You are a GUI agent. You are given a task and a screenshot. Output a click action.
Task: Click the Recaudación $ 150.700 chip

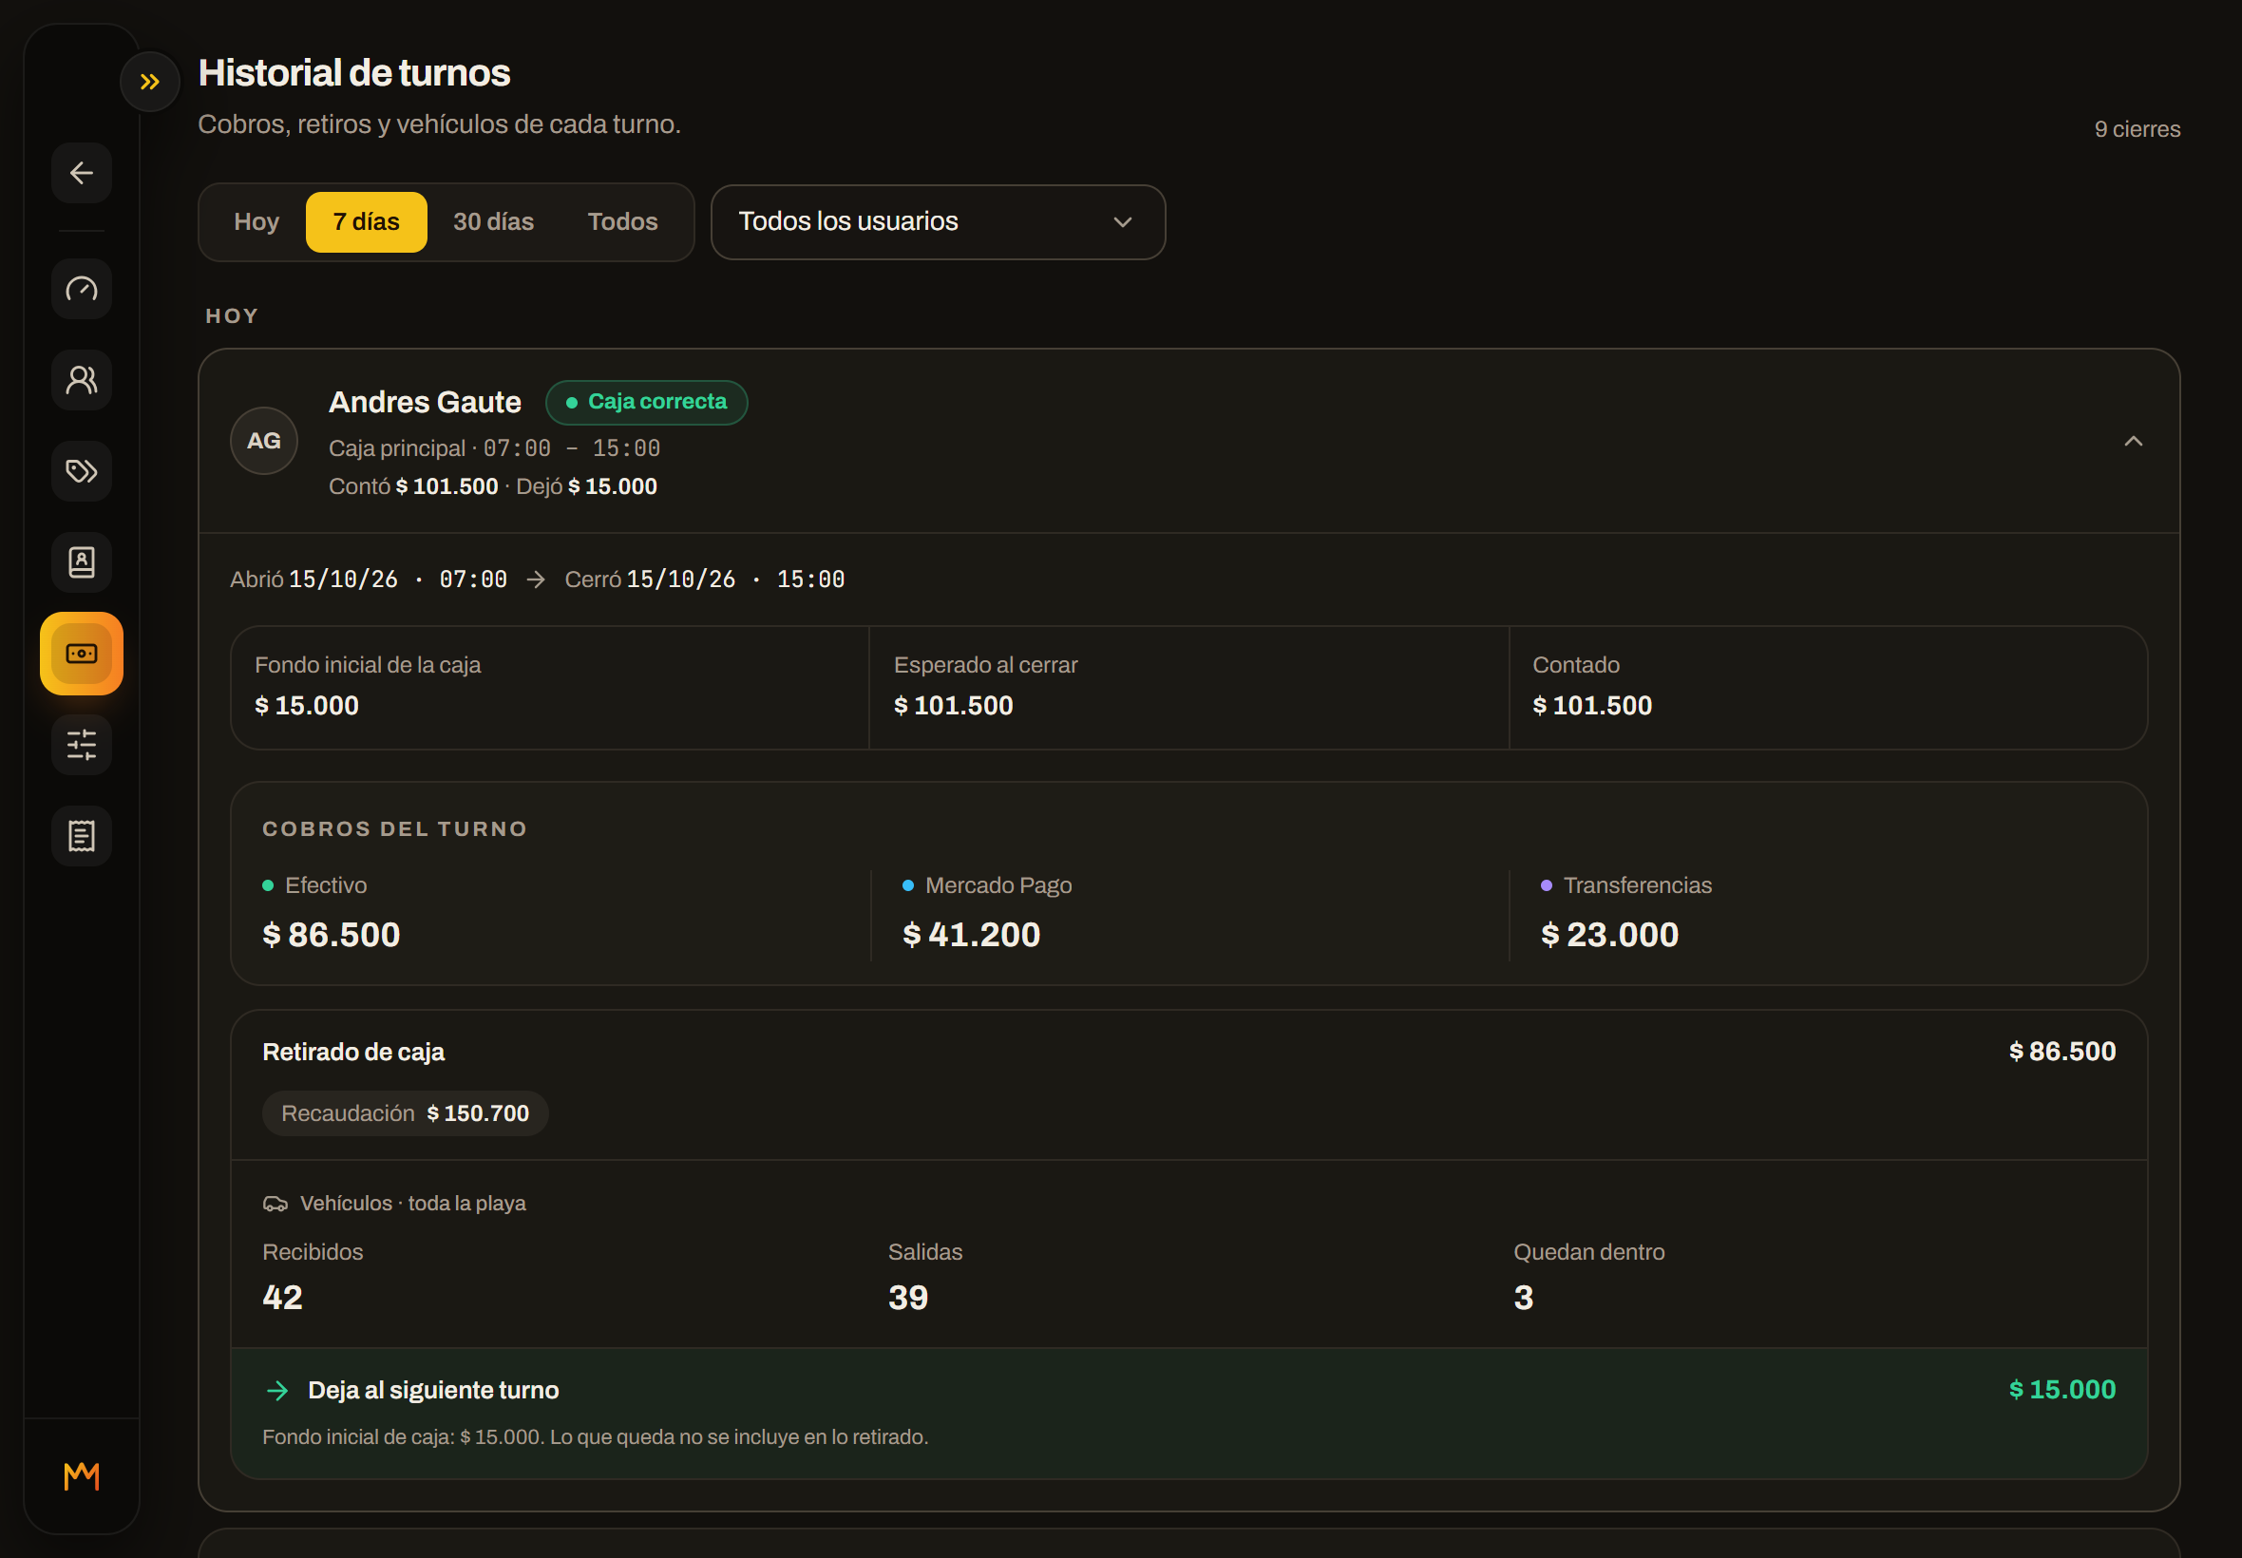(405, 1112)
